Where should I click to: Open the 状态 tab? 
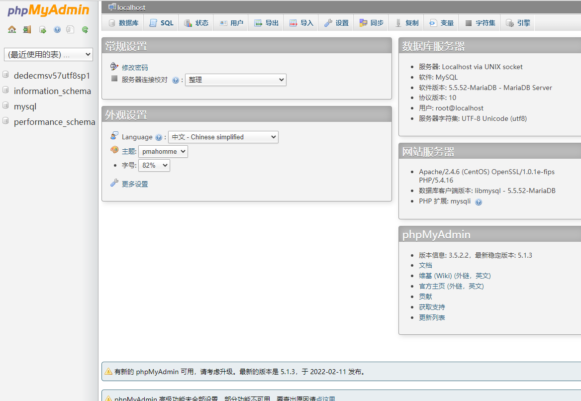tap(196, 23)
